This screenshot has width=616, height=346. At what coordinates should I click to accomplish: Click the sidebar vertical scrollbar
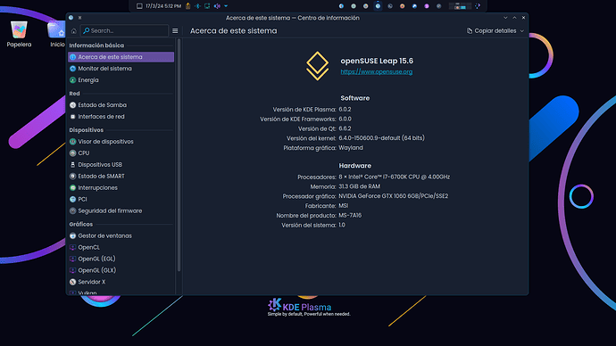179,155
